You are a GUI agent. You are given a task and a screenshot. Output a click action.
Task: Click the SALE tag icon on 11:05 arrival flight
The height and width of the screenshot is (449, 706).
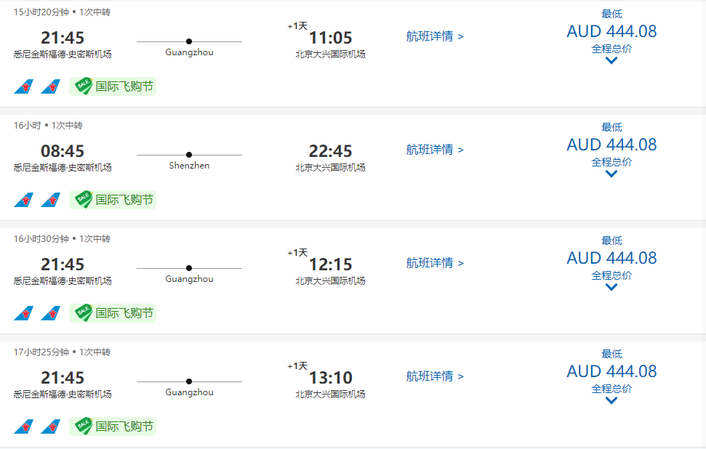click(84, 86)
